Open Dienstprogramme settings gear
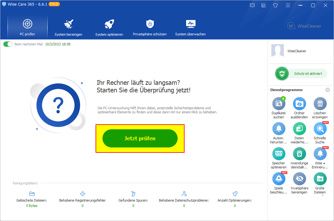This screenshot has height=221, width=334. 328,90
